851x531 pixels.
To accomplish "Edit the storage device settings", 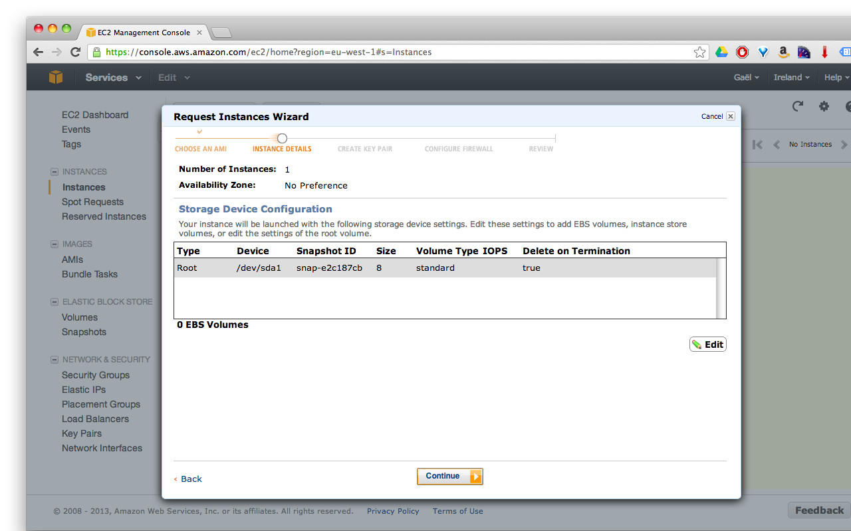I will tap(707, 344).
